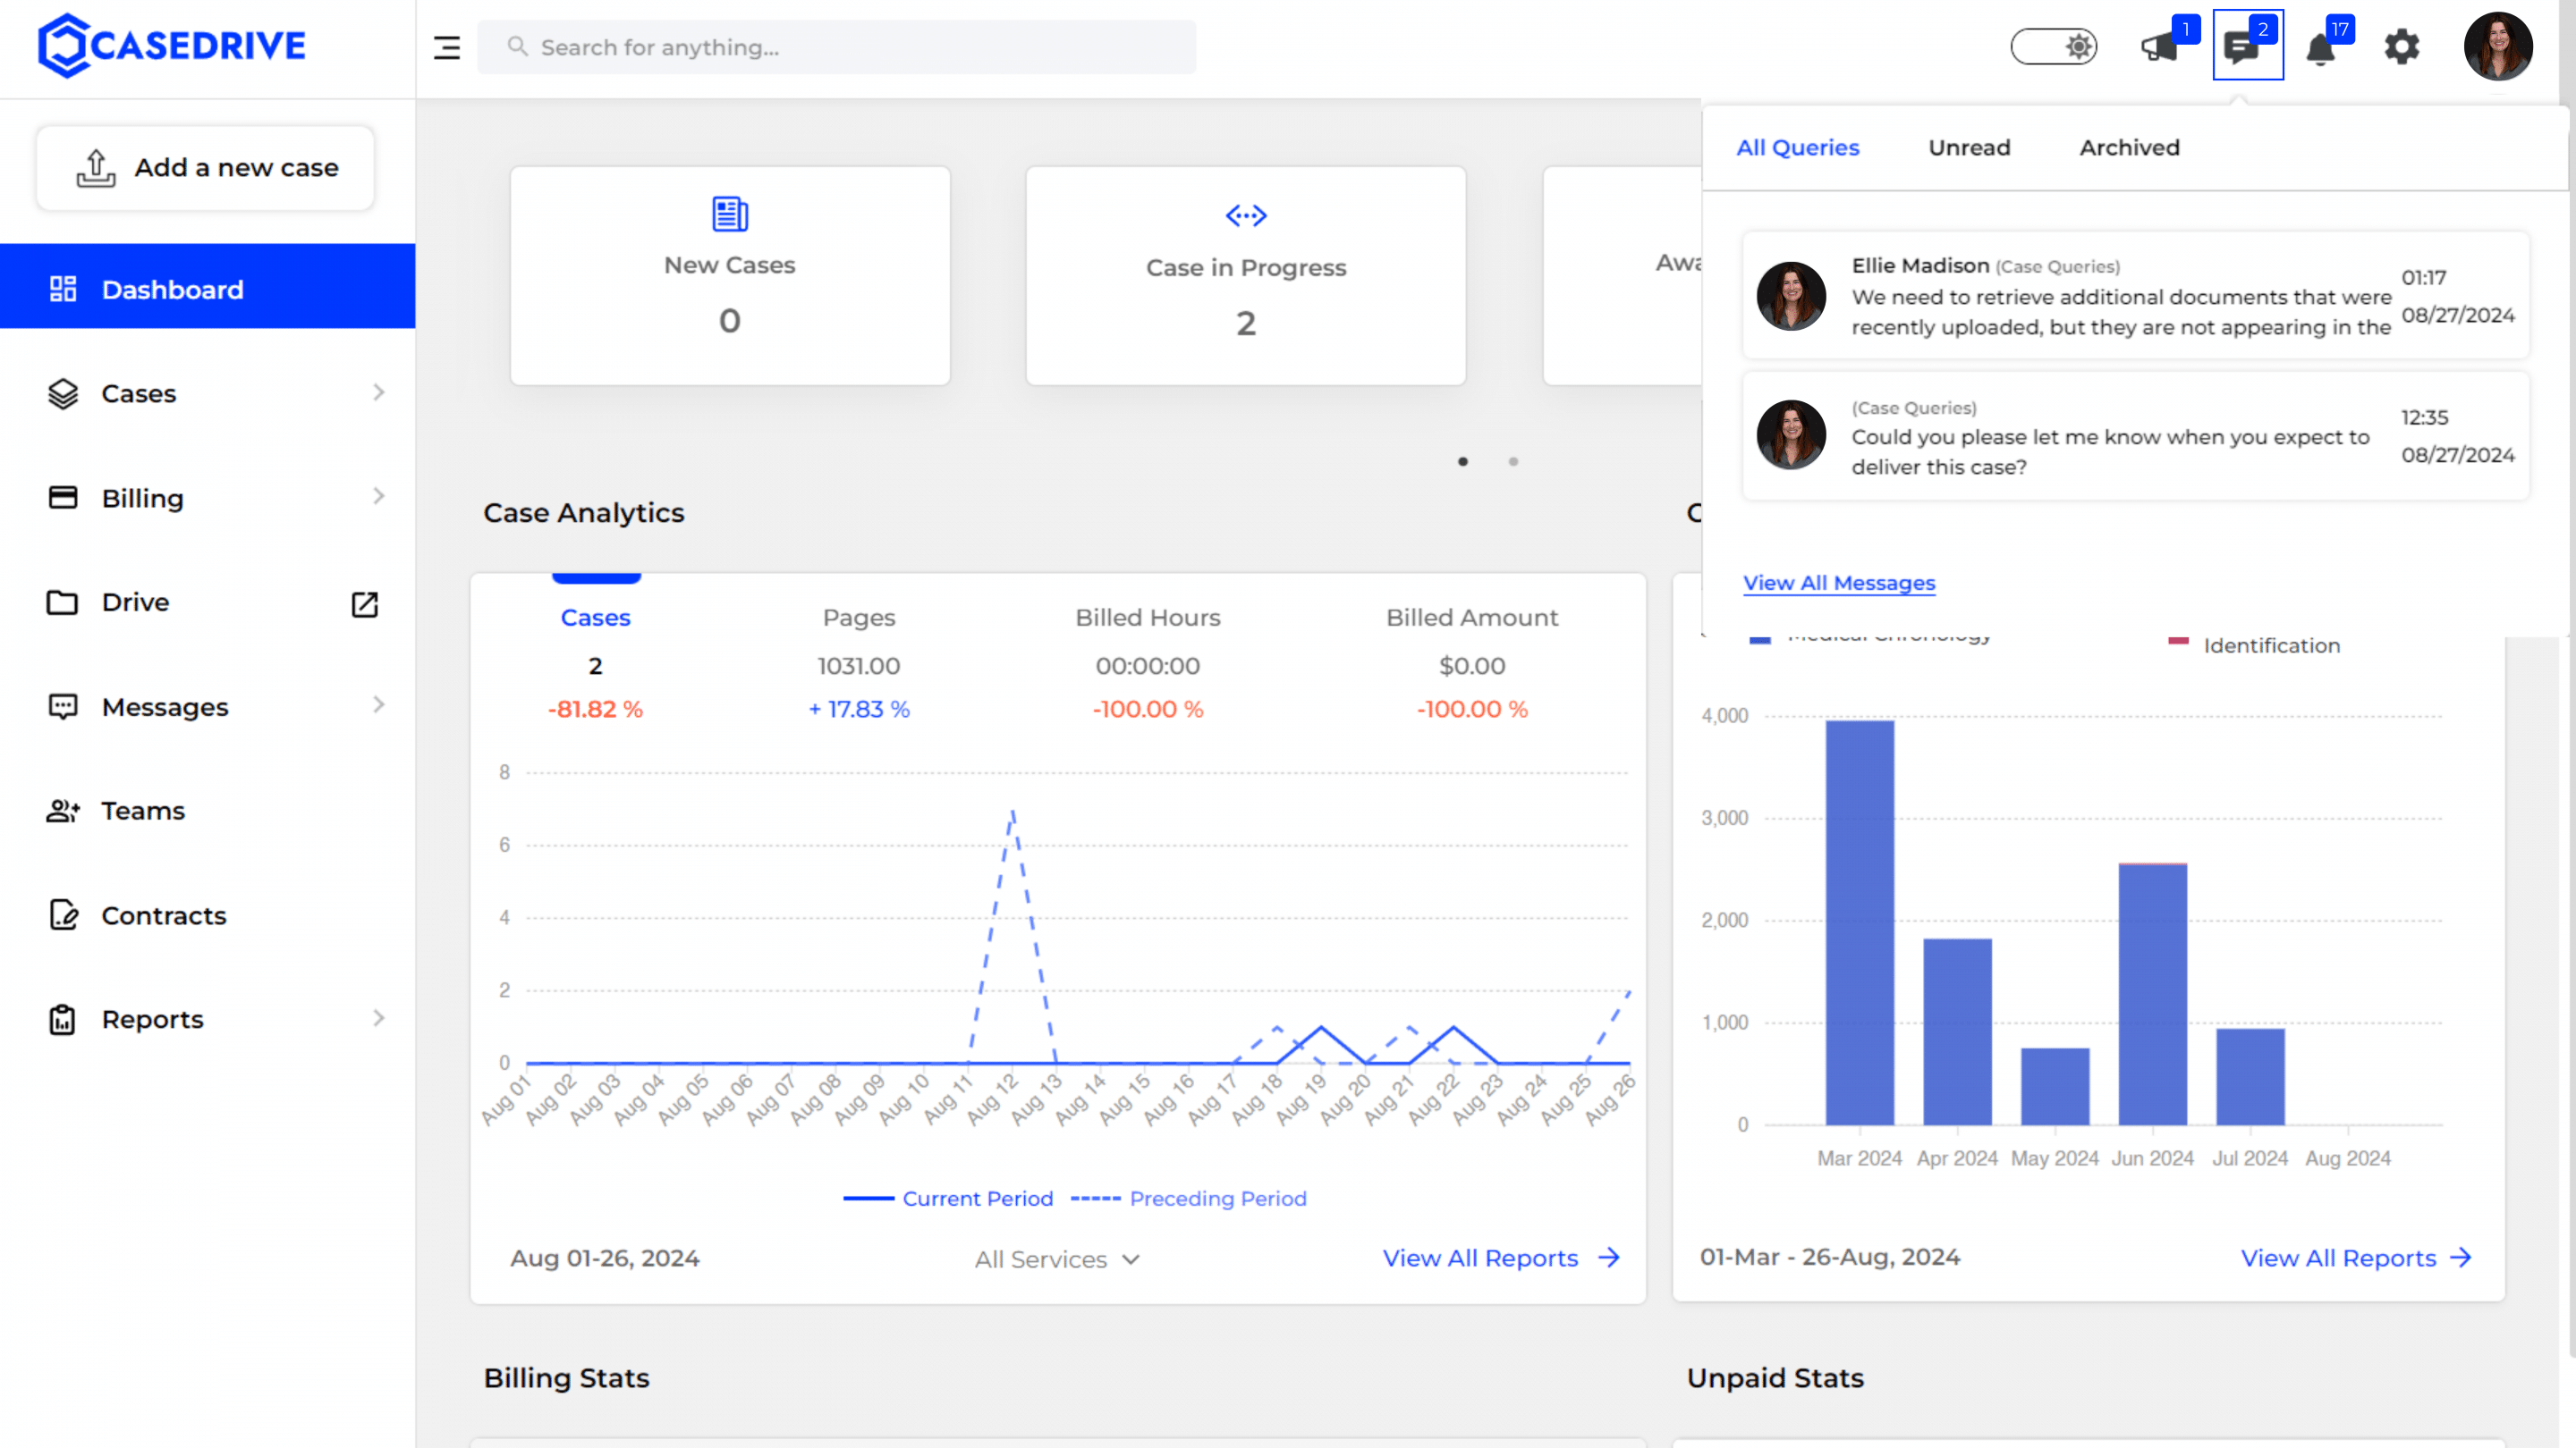Screen dimensions: 2576x1448
Task: Click arrow beside bar chart View All Reports
Action: tap(2461, 1259)
